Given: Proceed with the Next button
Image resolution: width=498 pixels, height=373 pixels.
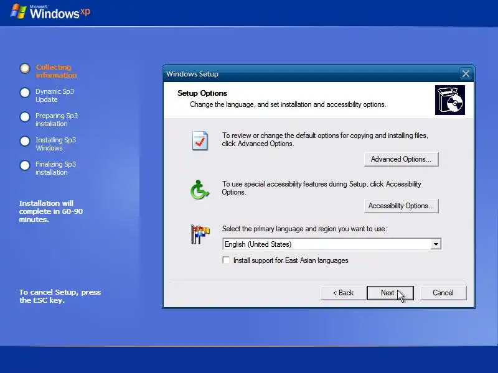Looking at the screenshot, I should pos(390,293).
